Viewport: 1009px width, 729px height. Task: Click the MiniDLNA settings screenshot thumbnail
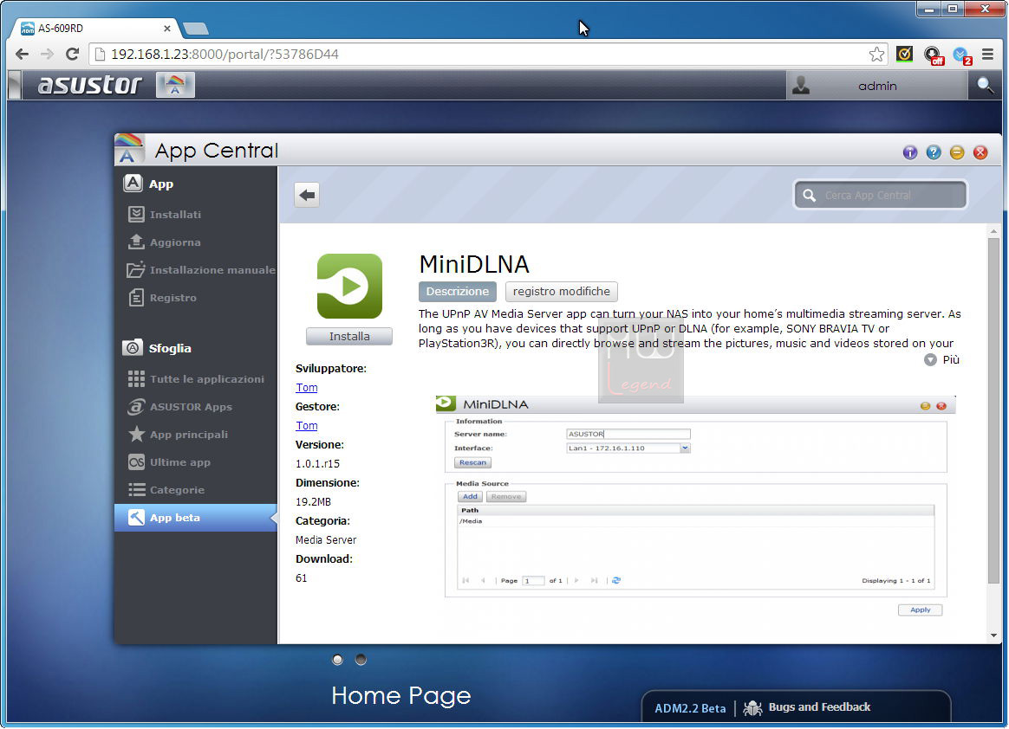pyautogui.click(x=695, y=506)
